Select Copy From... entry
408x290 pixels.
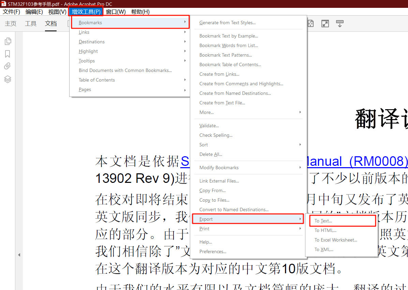pyautogui.click(x=248, y=190)
